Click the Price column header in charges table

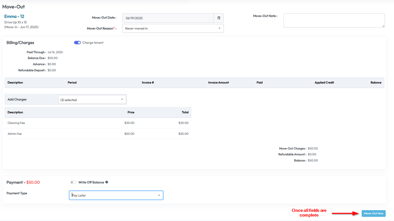point(131,112)
